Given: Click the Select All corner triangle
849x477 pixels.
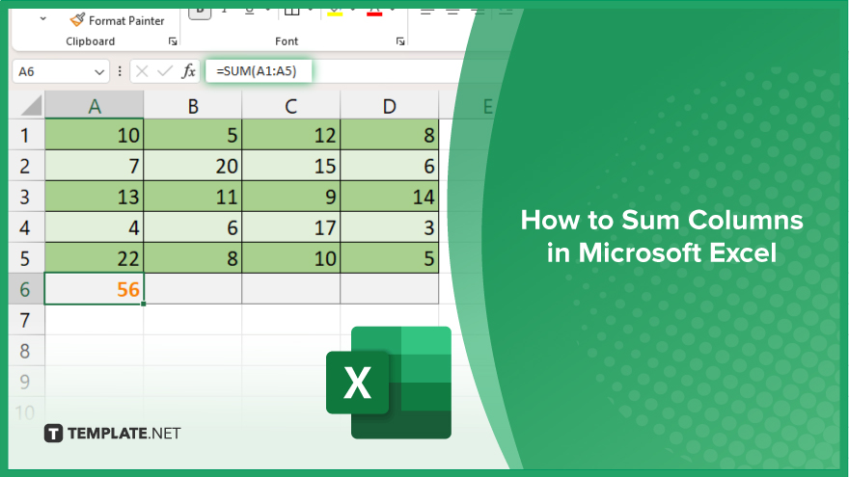Looking at the screenshot, I should click(x=32, y=105).
